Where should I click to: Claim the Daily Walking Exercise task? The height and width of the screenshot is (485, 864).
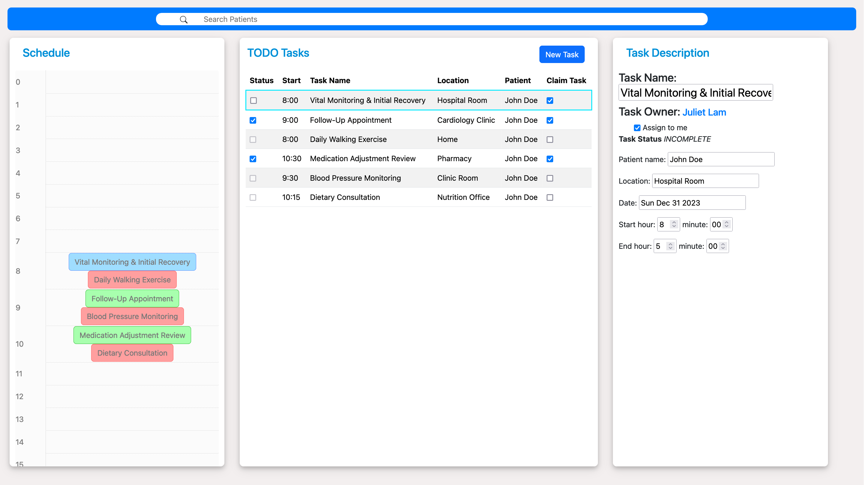tap(550, 139)
